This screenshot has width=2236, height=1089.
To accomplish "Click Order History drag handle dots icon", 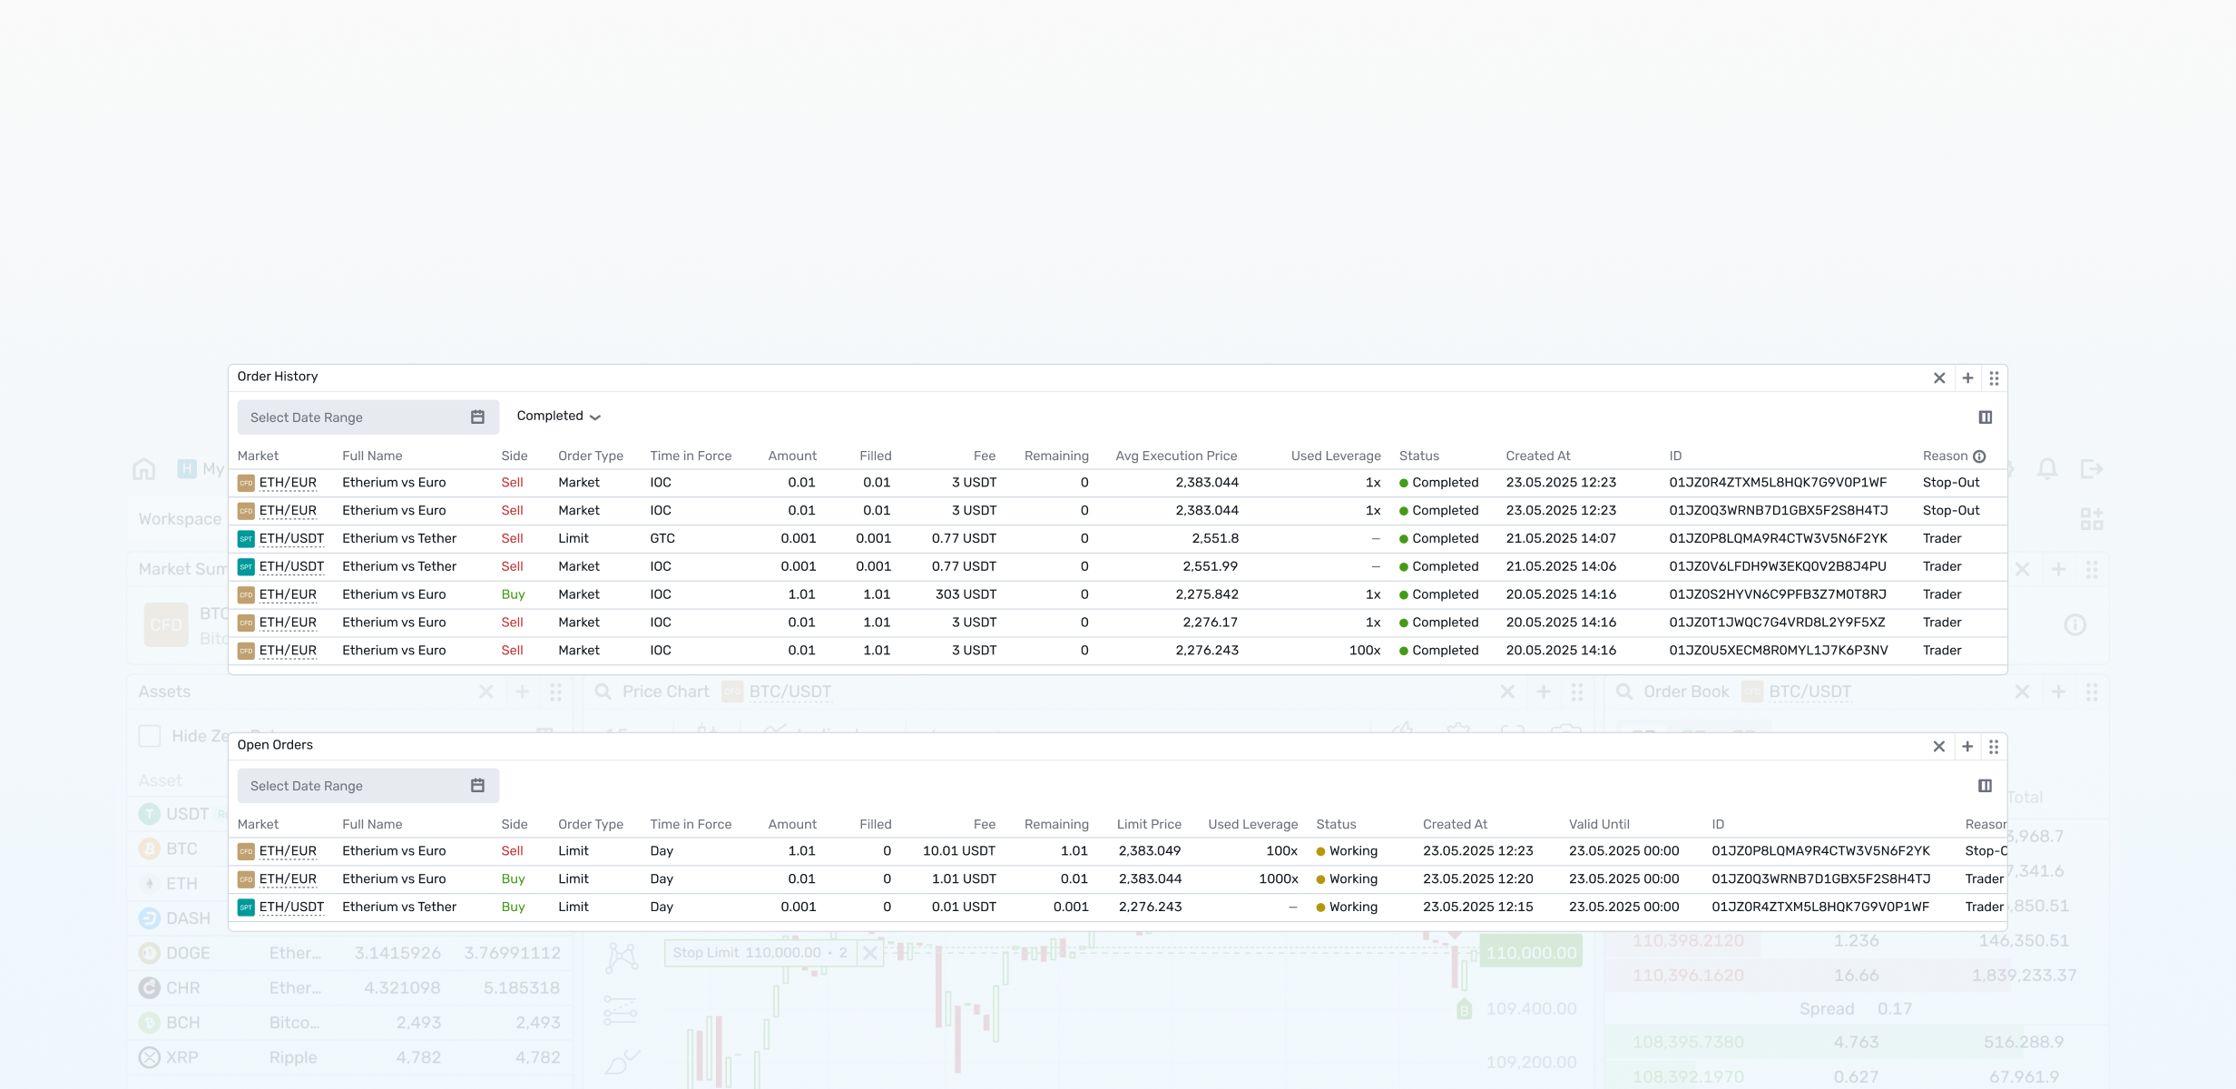I will click(x=1994, y=378).
